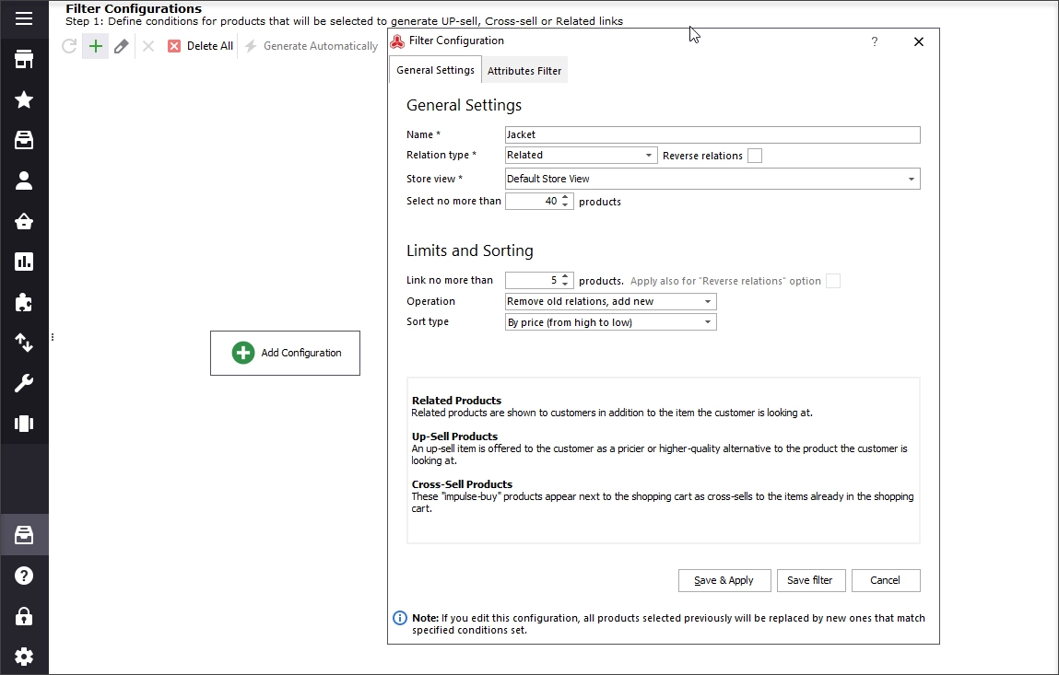Open the shopping basket icon in the sidebar
The width and height of the screenshot is (1059, 675).
pos(24,221)
